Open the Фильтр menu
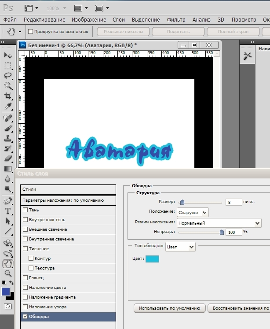 pyautogui.click(x=176, y=20)
